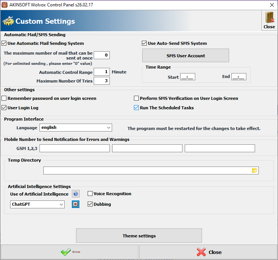The image size is (278, 260).
Task: Click the 'Use of Artificial Intelligence' label
Action: click(39, 194)
